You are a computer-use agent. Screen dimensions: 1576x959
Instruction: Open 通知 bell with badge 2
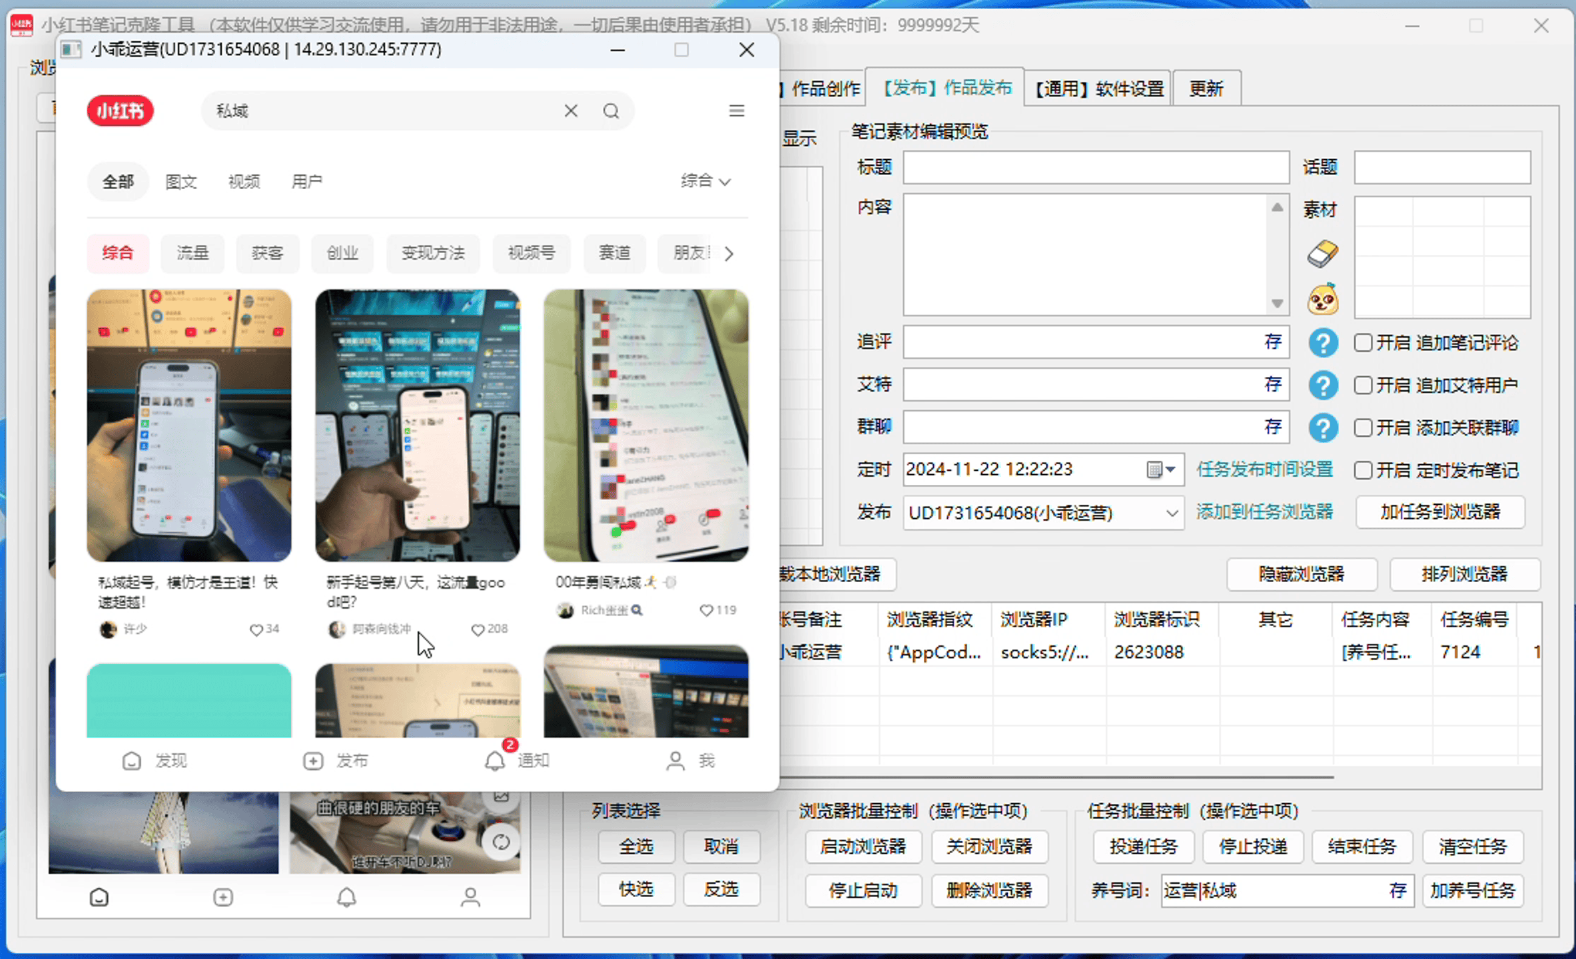(517, 759)
